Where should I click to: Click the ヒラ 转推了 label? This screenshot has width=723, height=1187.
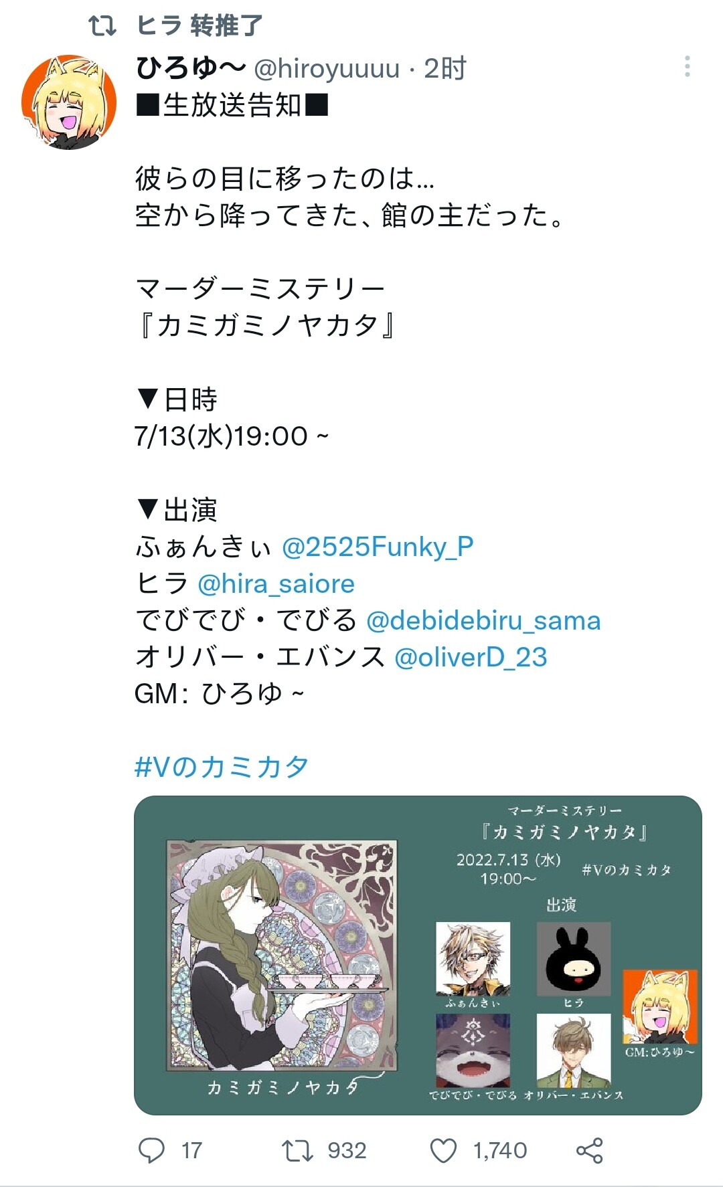(199, 26)
